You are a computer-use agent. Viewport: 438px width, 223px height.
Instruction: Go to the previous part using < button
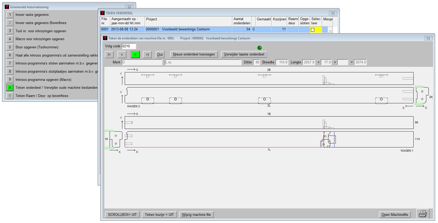click(122, 54)
